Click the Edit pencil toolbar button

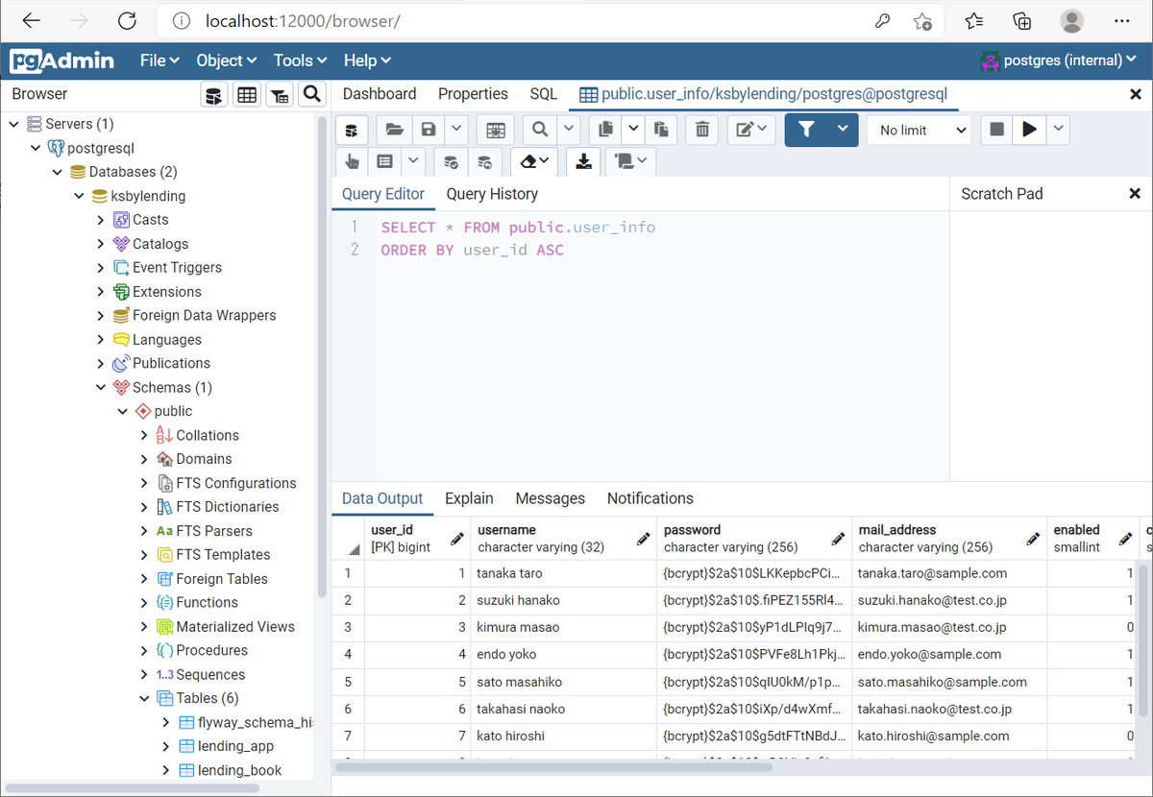pos(751,130)
